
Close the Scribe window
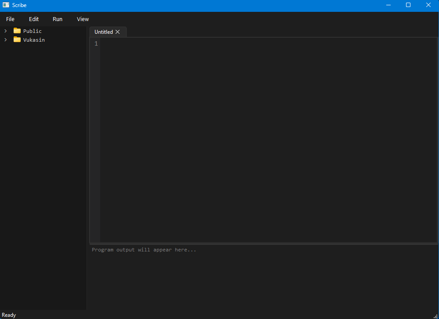click(x=428, y=5)
